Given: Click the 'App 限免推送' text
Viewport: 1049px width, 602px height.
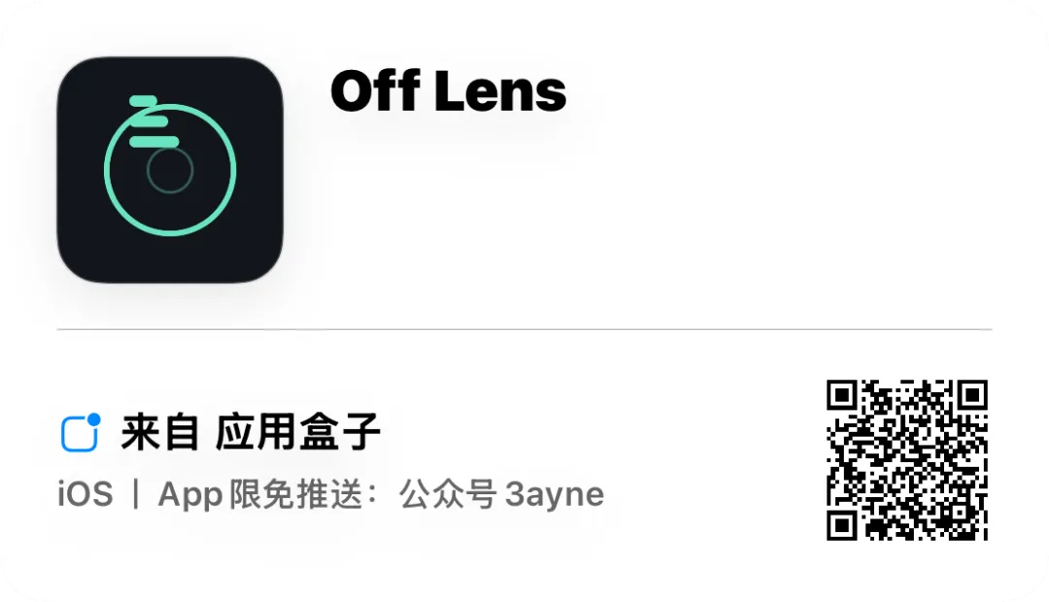Looking at the screenshot, I should pyautogui.click(x=261, y=495).
